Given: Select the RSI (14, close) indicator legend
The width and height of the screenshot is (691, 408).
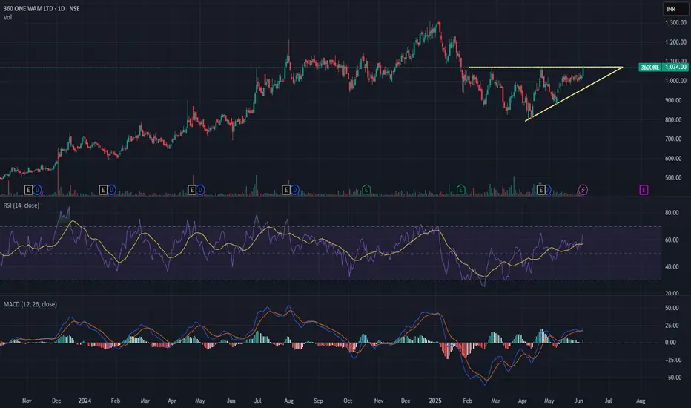Looking at the screenshot, I should click(x=22, y=205).
